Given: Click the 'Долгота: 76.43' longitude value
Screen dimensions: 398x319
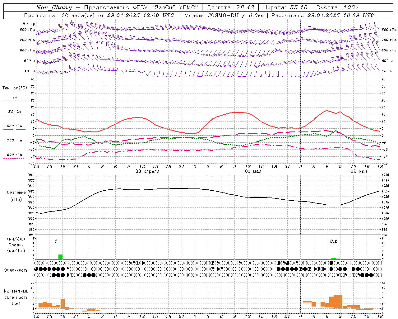Looking at the screenshot, I should (x=230, y=7).
